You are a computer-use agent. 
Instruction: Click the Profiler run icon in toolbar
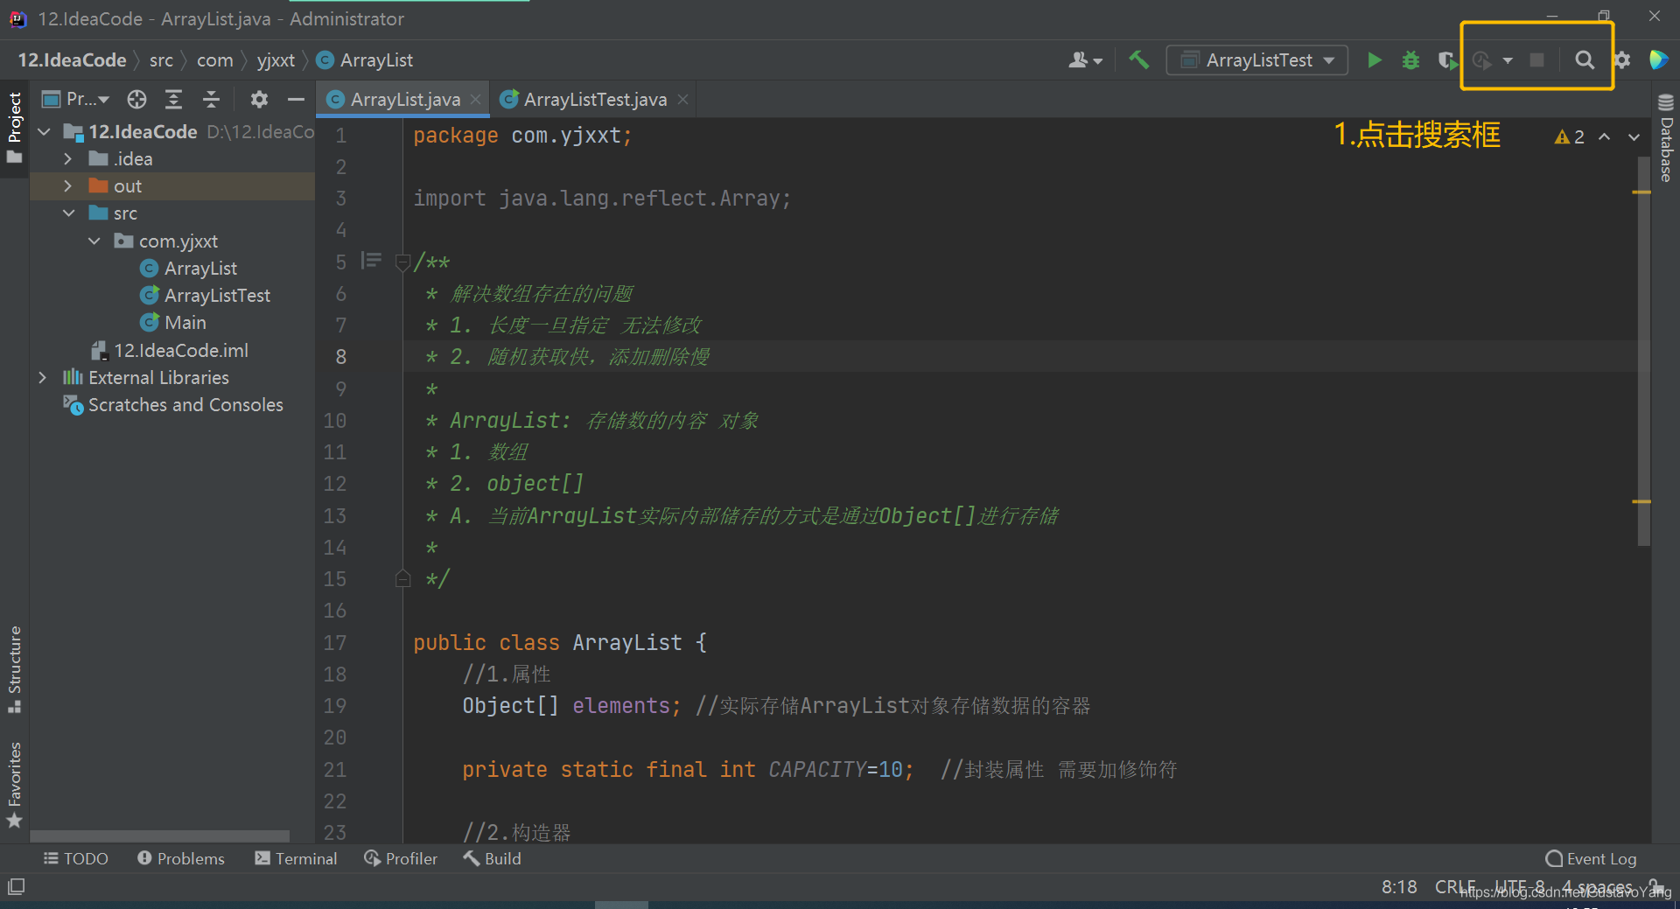[1481, 59]
